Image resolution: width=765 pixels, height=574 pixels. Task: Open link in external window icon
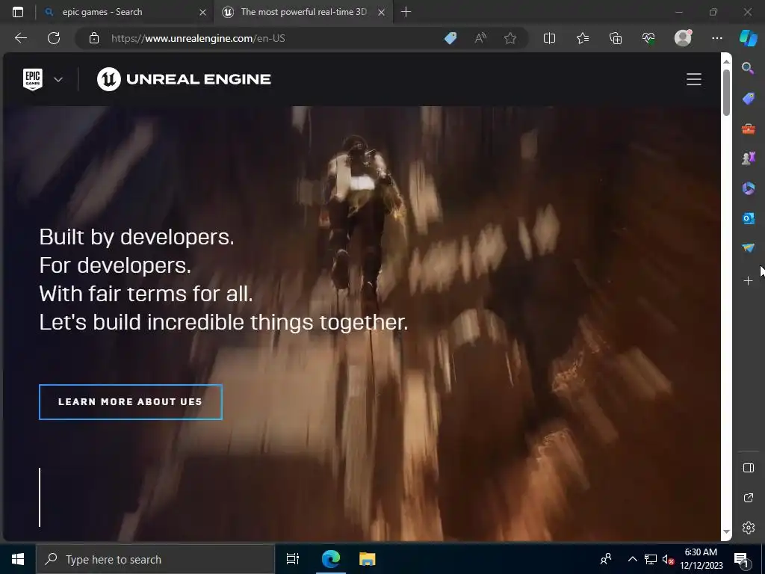pyautogui.click(x=749, y=498)
